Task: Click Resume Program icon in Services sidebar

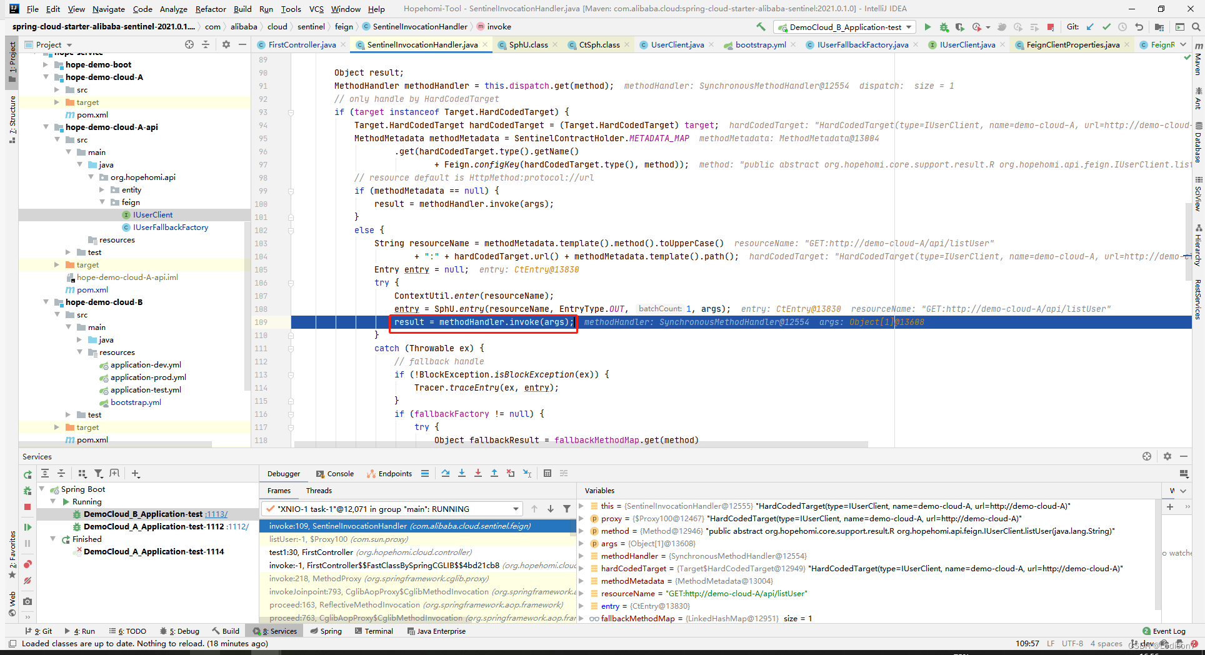Action: pos(27,527)
